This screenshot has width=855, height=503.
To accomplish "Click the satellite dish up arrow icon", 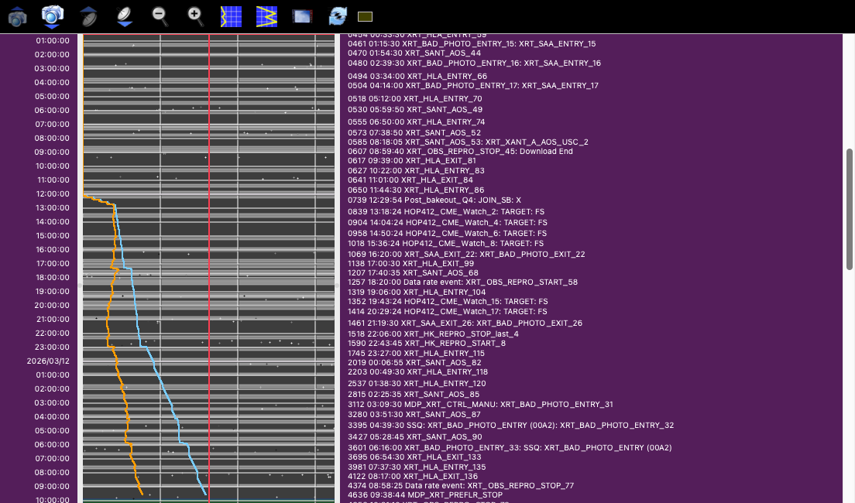I will click(x=88, y=15).
